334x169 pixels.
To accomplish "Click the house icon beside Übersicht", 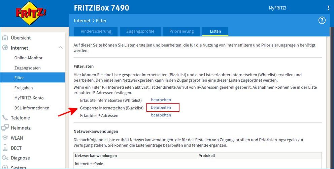I will pos(5,38).
